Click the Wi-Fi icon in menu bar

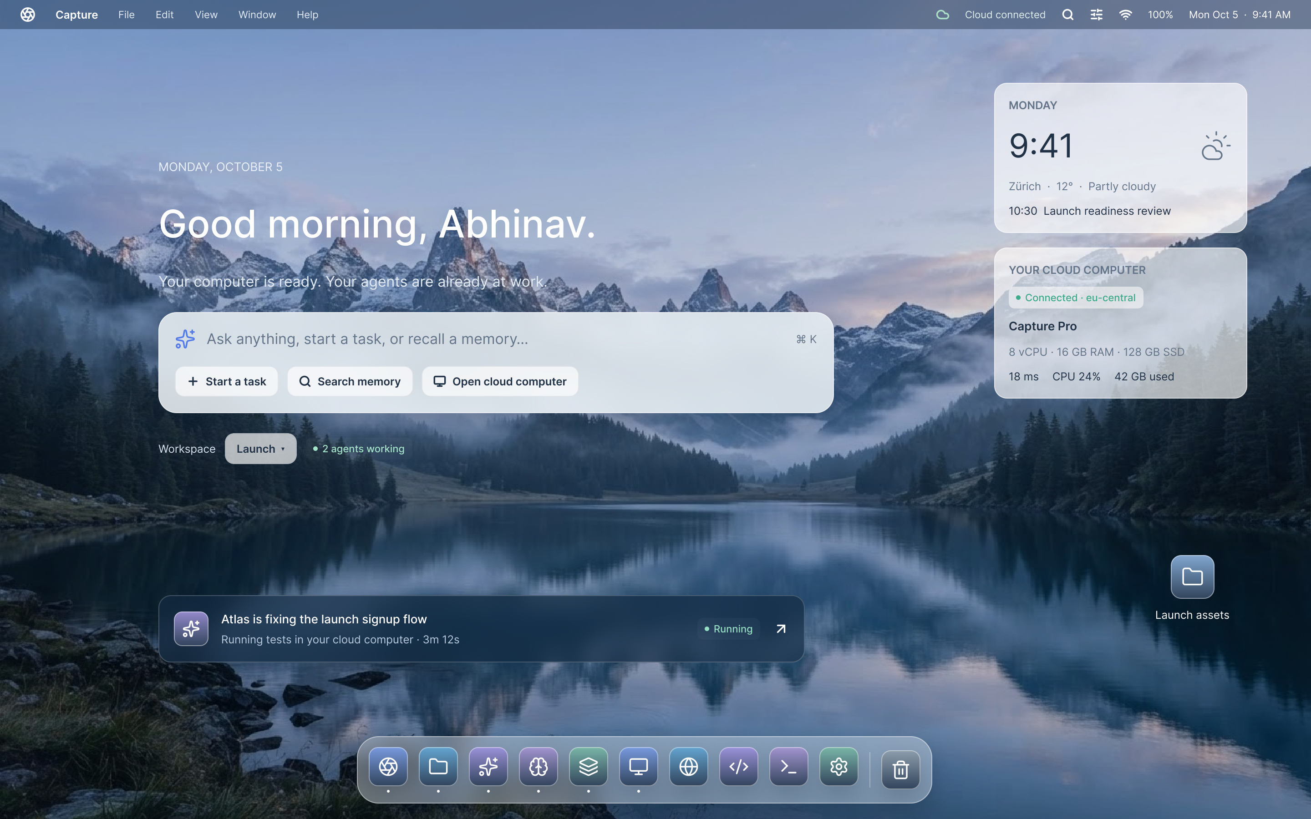[1125, 15]
